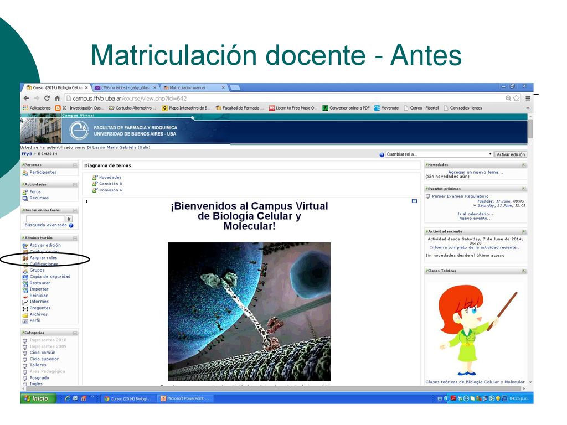567x425 pixels.
Task: Expand the bookmarks bar overflow chevron
Action: 528,108
